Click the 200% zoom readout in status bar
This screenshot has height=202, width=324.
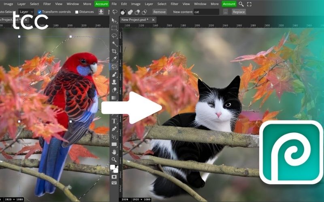[125, 200]
